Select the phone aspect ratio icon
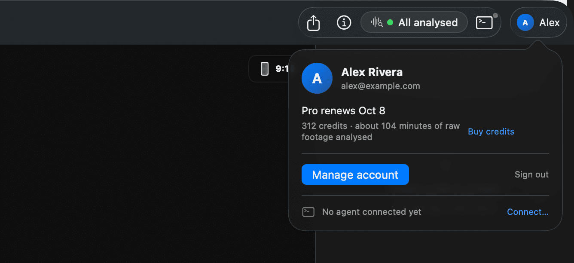 click(x=265, y=69)
